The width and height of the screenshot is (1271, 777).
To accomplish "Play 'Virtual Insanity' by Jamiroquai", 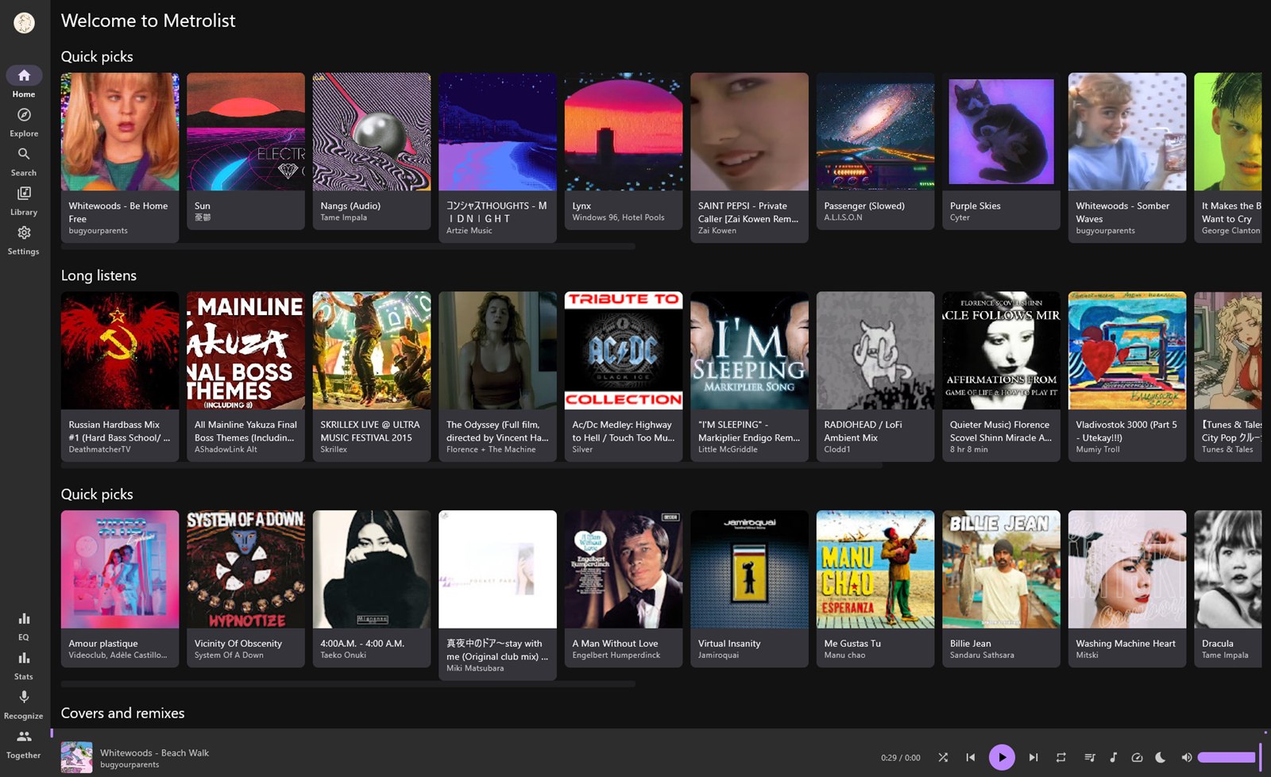I will coord(749,588).
